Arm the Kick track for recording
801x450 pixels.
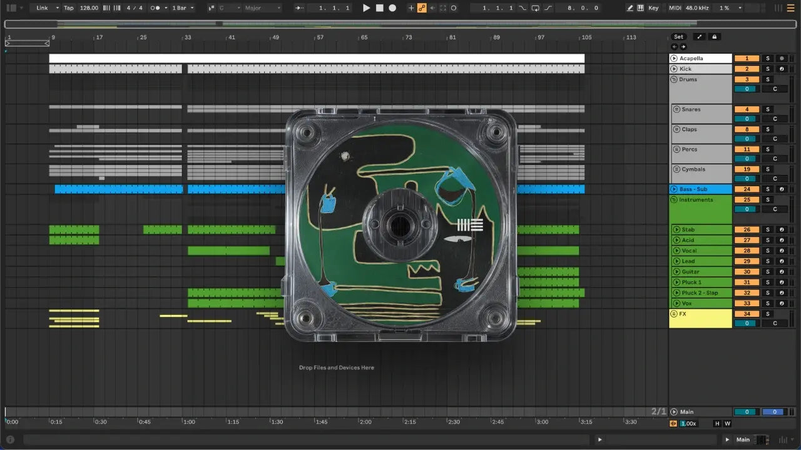pos(782,69)
